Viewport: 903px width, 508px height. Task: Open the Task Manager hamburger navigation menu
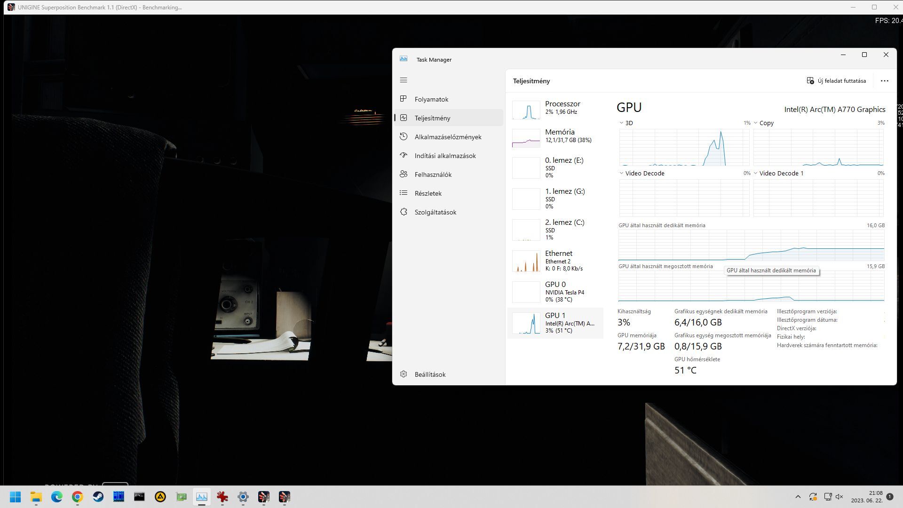click(x=404, y=80)
